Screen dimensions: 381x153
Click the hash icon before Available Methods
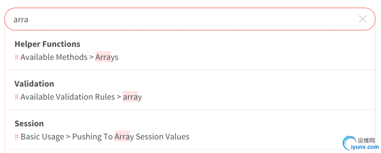coord(17,57)
